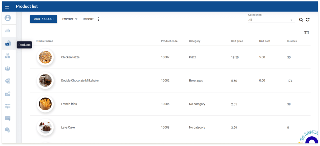Click unit cost 5.00
This screenshot has width=320, height=146.
pos(262,57)
